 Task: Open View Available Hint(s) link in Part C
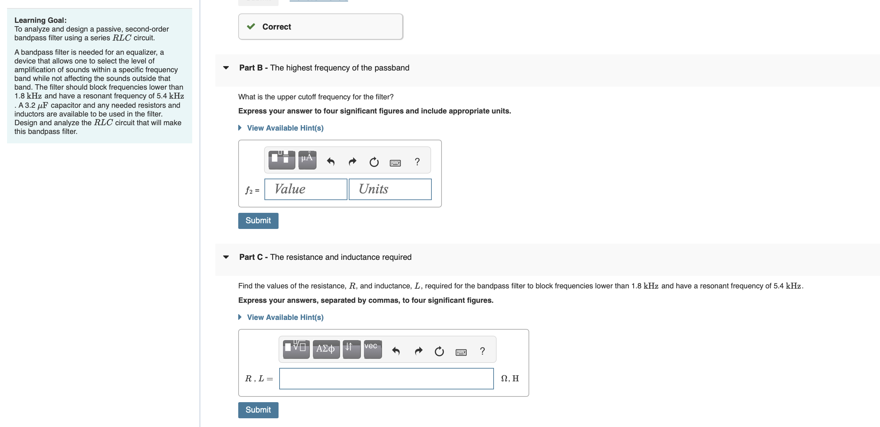point(285,317)
